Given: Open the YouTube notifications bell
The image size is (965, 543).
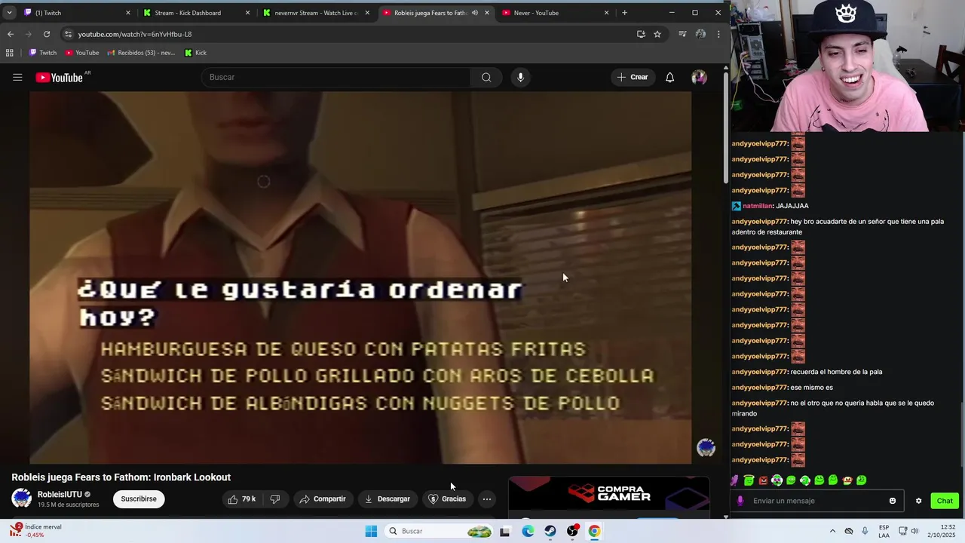Looking at the screenshot, I should (x=669, y=77).
